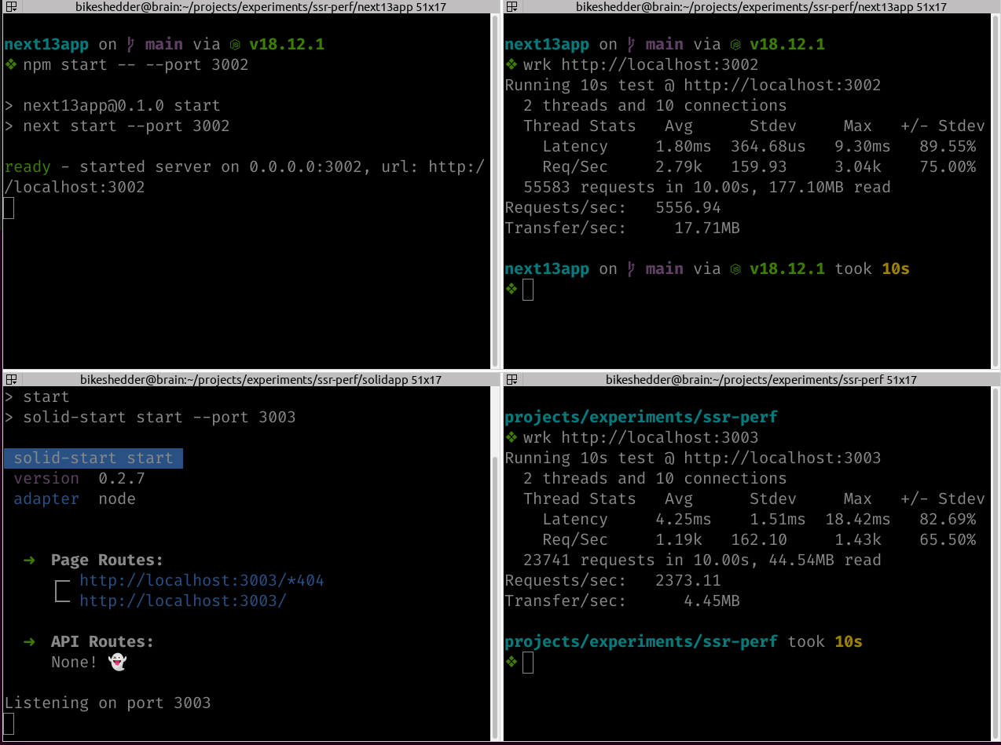
Task: Click the prompt symbol before wrk http://localhost:3002
Action: [x=511, y=64]
